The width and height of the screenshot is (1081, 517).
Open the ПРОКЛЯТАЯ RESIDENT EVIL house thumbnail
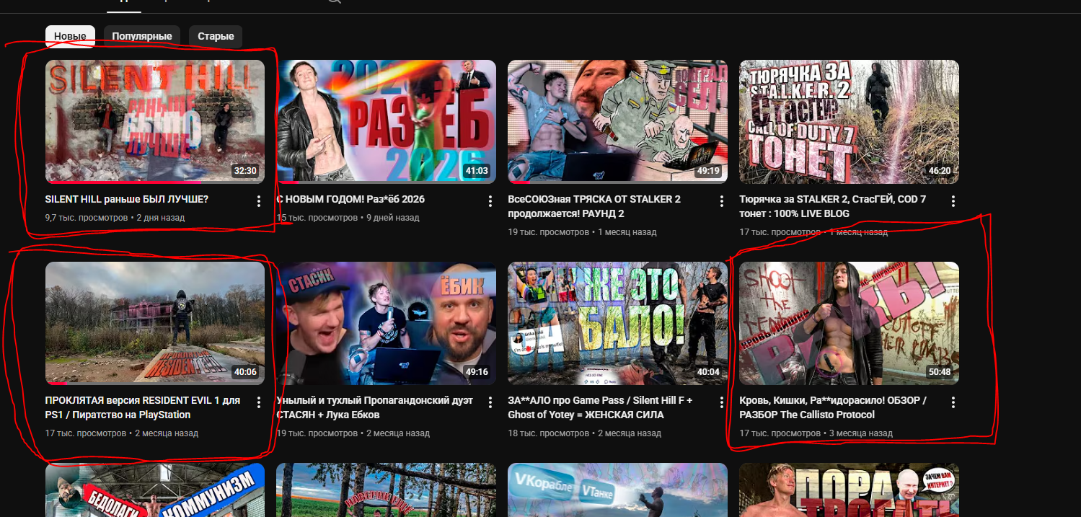[155, 323]
